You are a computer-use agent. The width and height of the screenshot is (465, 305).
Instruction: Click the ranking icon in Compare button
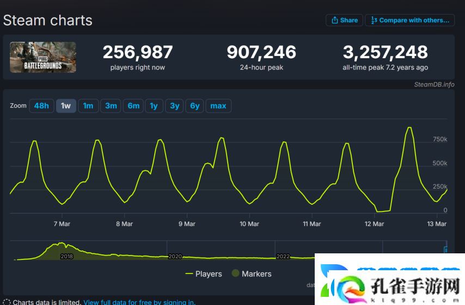click(x=374, y=20)
